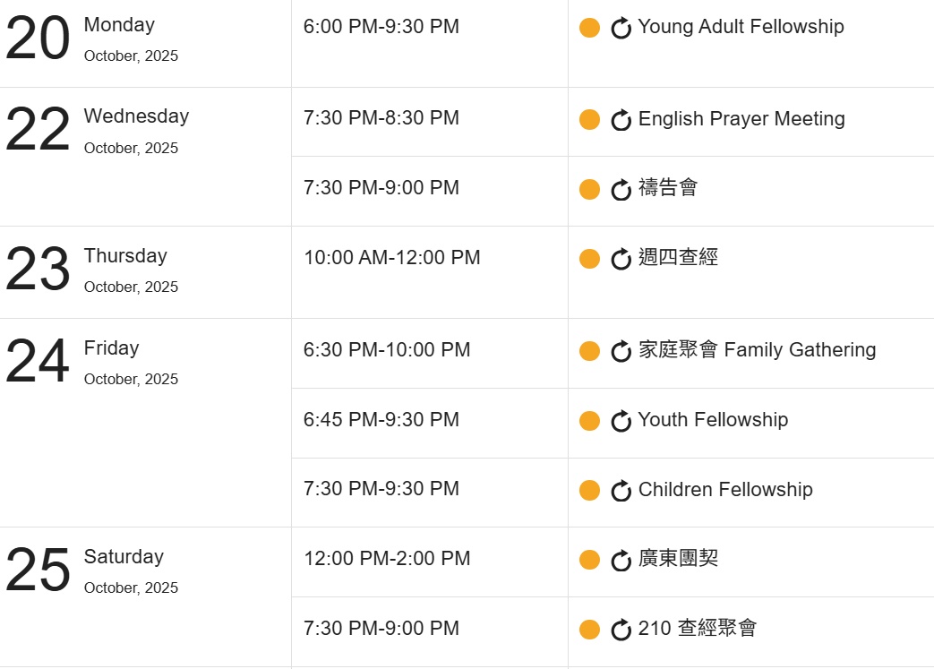Click orange dot for Young Adult Fellowship
The height and width of the screenshot is (669, 934).
click(589, 28)
